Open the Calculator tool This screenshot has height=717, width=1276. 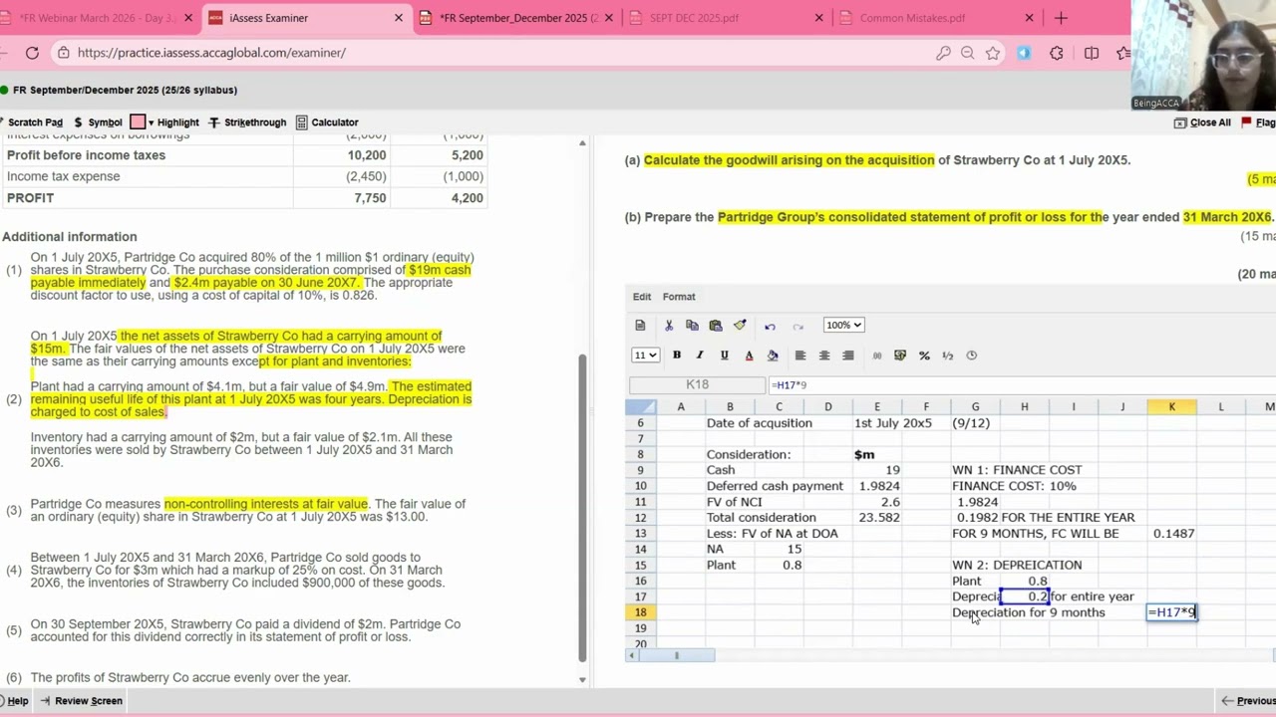(x=327, y=122)
